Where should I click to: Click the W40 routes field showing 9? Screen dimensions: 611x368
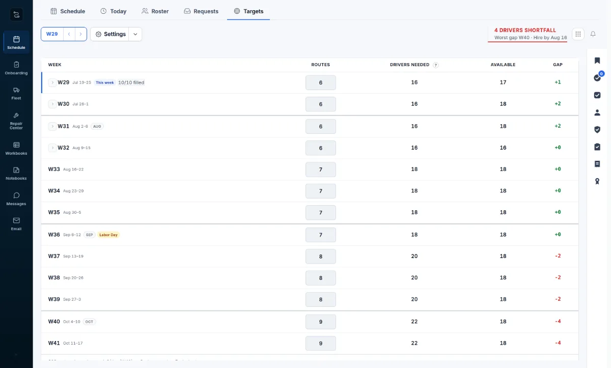point(321,322)
